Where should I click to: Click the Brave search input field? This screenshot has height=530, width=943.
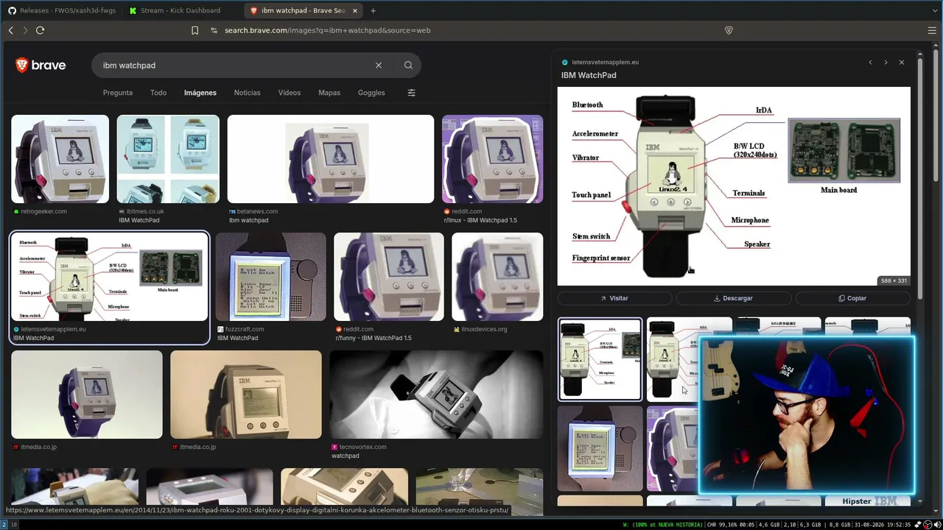(x=236, y=66)
